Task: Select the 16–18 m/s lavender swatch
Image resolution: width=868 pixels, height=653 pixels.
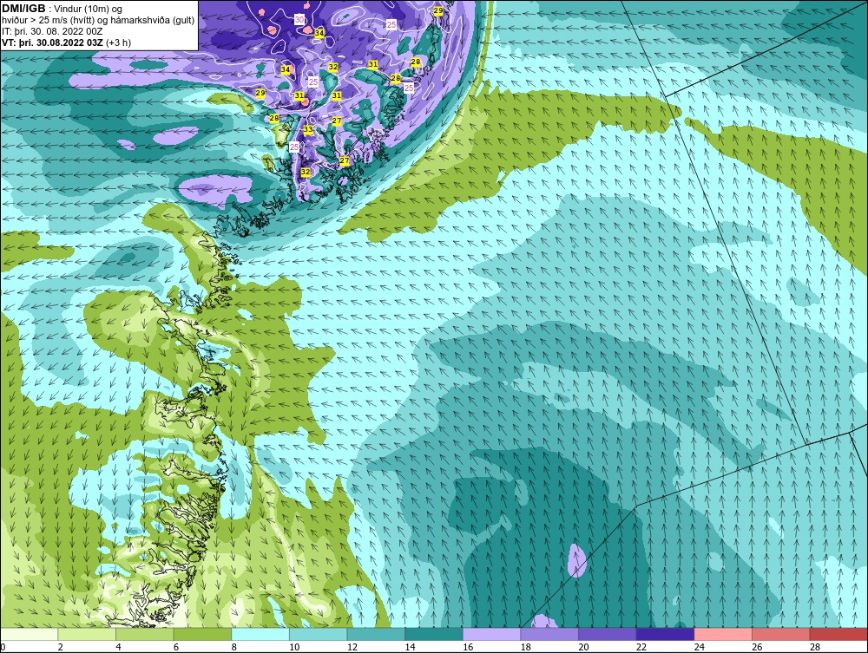Action: click(x=491, y=634)
